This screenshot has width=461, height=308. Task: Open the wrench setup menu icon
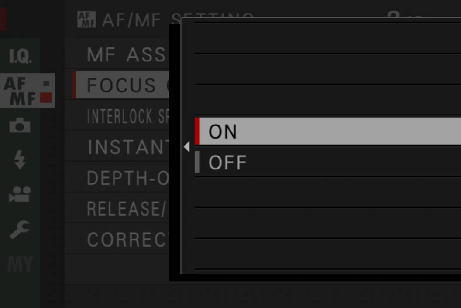click(x=20, y=230)
